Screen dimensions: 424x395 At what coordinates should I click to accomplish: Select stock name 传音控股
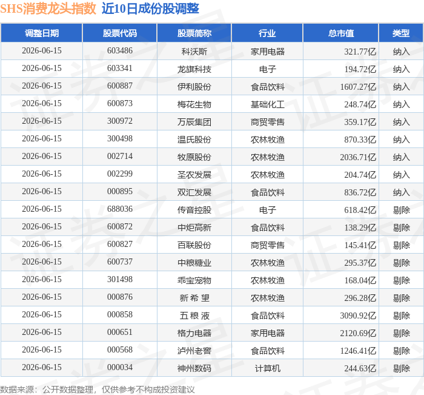[x=194, y=210]
